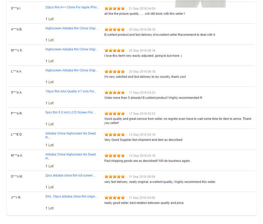Click the star rating in J***r R.'s review
This screenshot has width=263, height=224.
coord(114,198)
